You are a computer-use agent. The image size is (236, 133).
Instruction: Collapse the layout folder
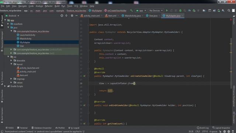(x=11, y=64)
